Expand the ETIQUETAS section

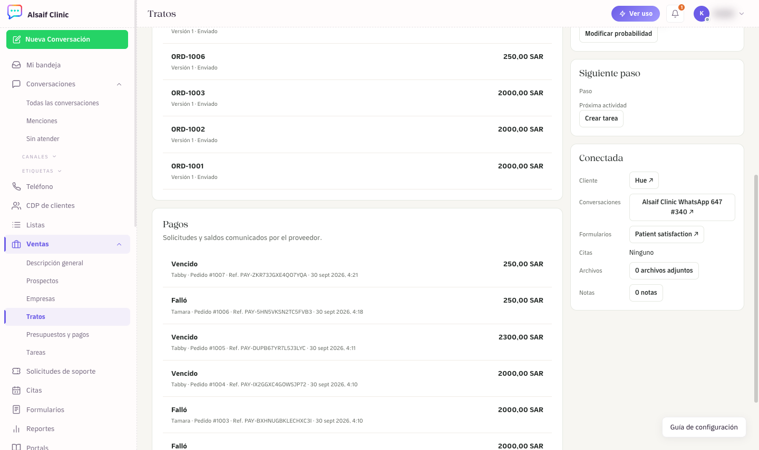pyautogui.click(x=42, y=171)
